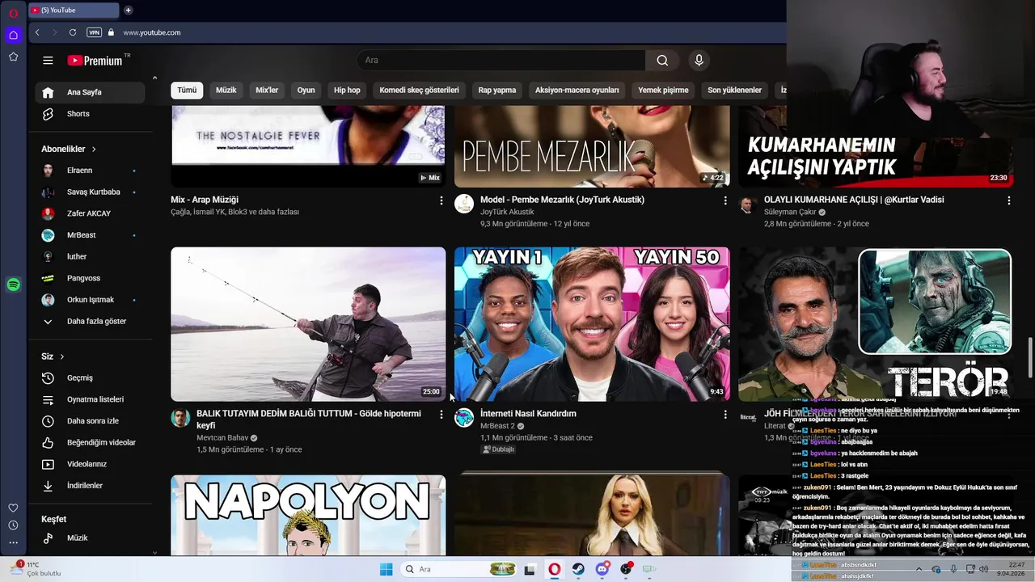
Task: Click the page vertical scrollbar thumb
Action: point(1030,357)
